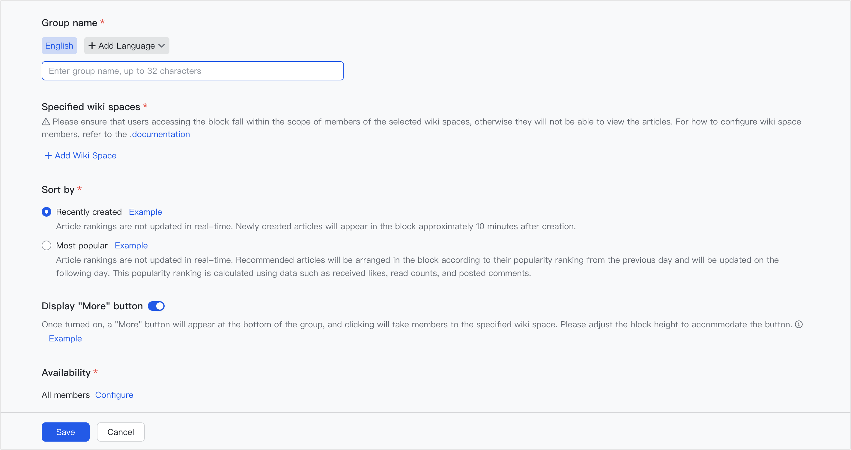Viewport: 851px width, 450px height.
Task: Click Example under the More button description
Action: click(x=65, y=338)
